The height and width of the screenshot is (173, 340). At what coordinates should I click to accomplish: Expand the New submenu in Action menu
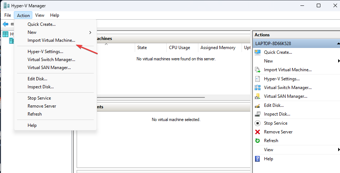[x=55, y=32]
